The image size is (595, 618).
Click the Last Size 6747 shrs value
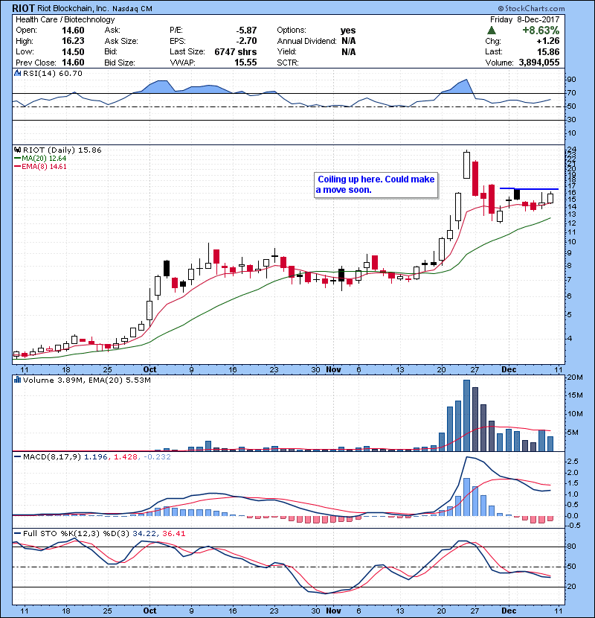pos(236,51)
